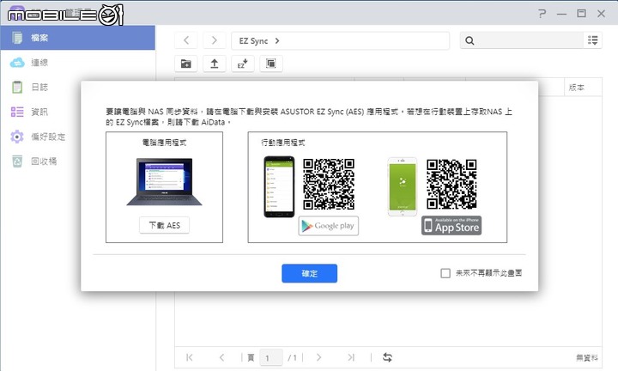Expand the EZ Sync breadcrumb chevron

[x=277, y=40]
